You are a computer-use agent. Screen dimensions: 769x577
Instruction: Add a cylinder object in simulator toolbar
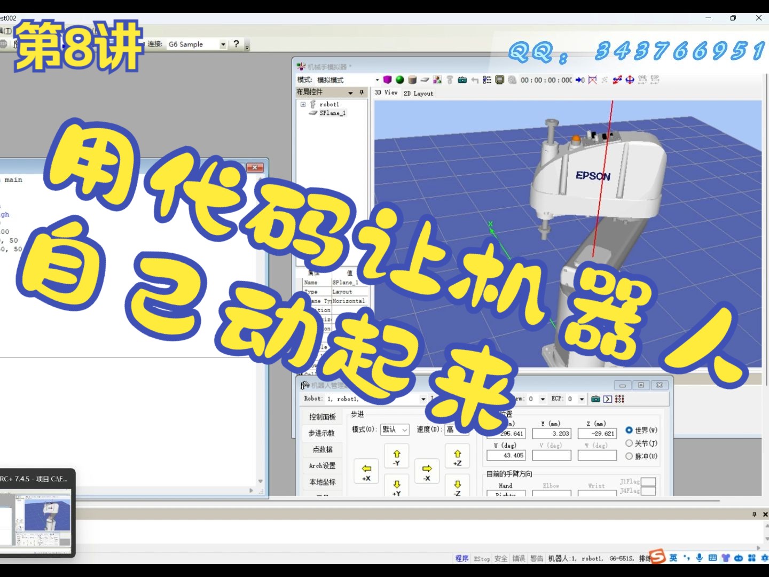point(412,80)
